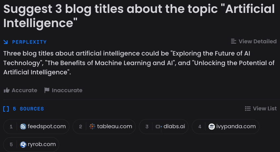The image size is (280, 152).
Task: Click the View List bullet icon
Action: [x=248, y=108]
